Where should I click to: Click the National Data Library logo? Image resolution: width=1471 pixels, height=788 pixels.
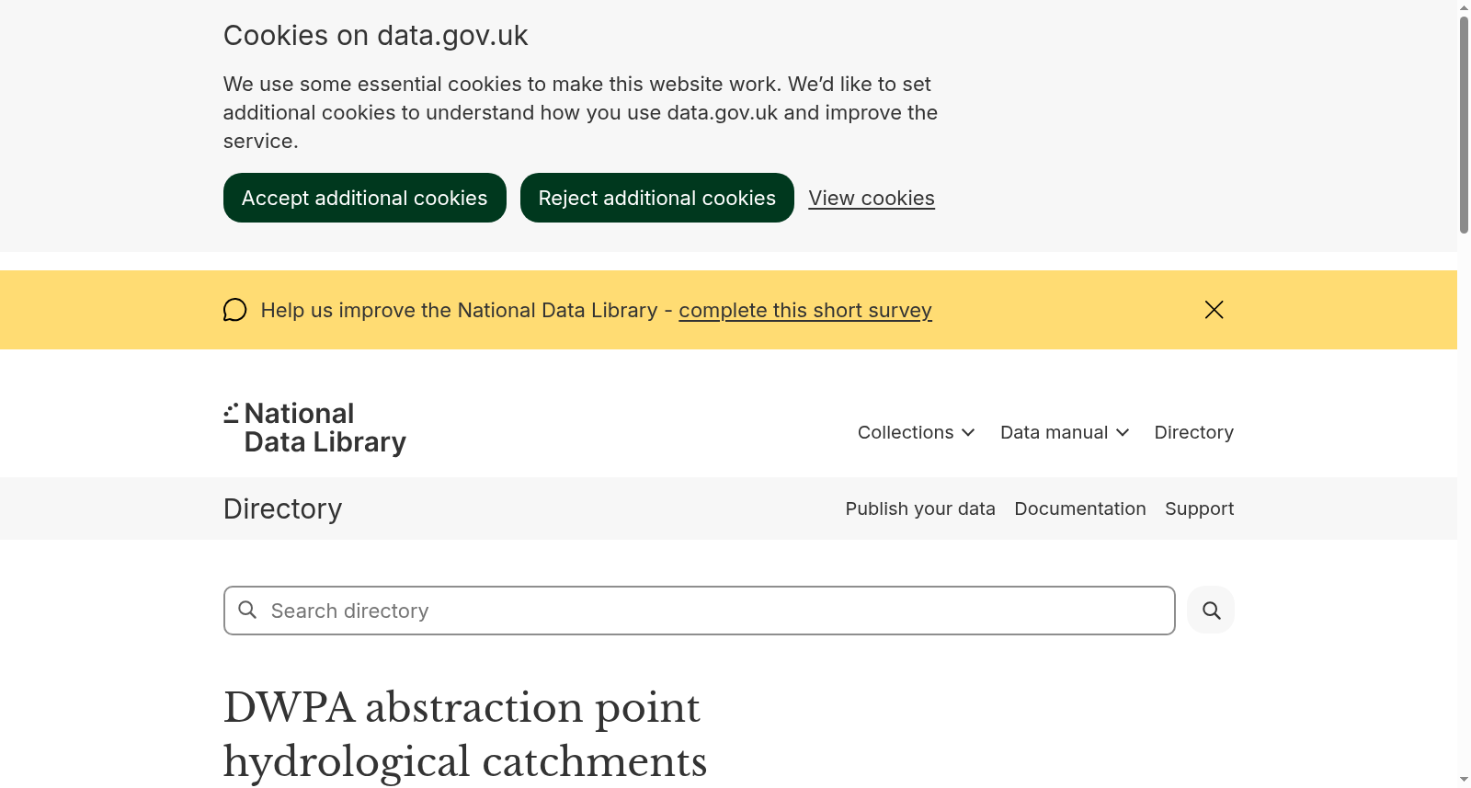pyautogui.click(x=314, y=428)
